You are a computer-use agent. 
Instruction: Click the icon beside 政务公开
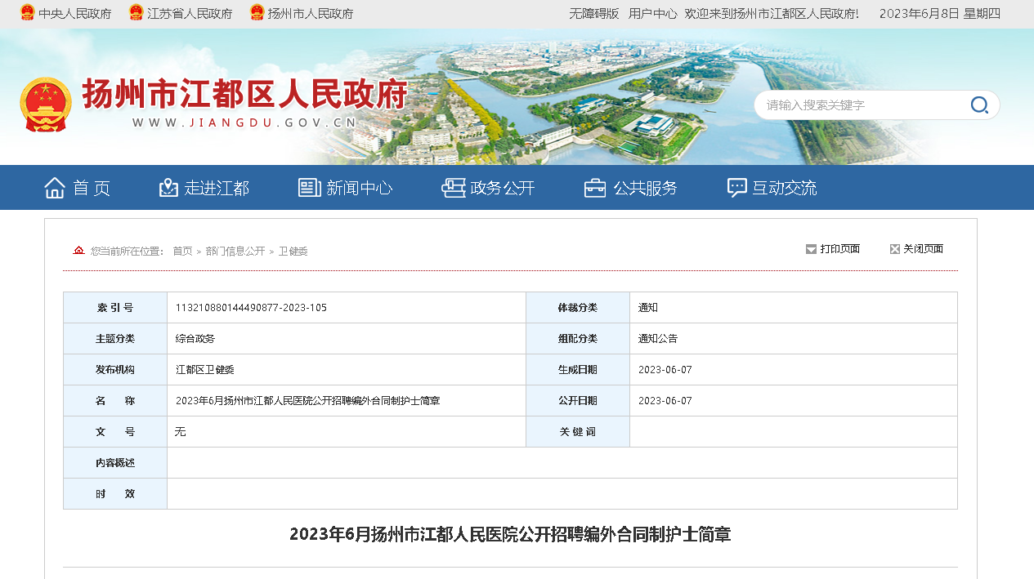pos(454,188)
